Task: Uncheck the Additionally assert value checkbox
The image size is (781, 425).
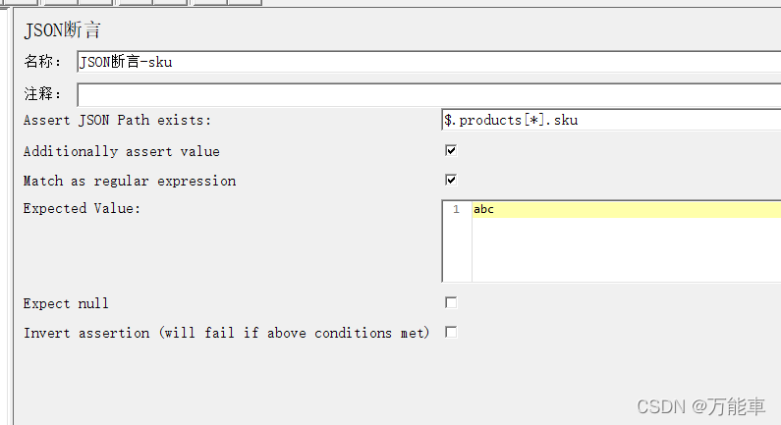Action: tap(451, 150)
